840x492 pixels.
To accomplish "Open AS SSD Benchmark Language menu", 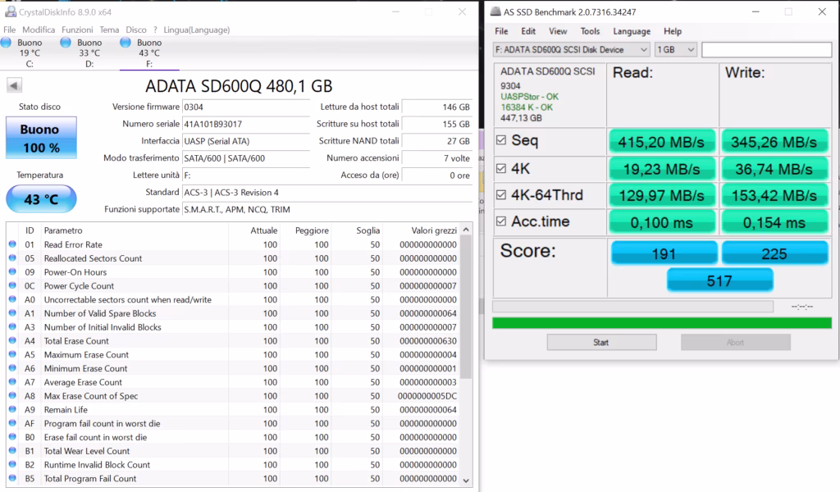I will pos(632,32).
